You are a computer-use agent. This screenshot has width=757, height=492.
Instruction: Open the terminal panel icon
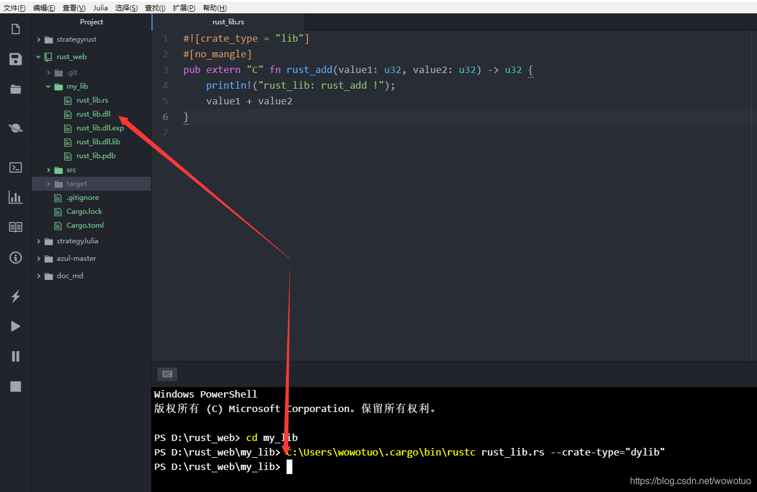coord(15,167)
